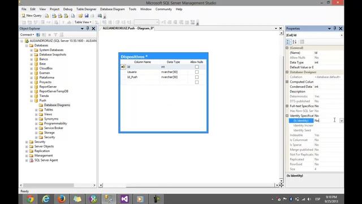362x204 pixels.
Task: Open Internet Explorer from the taskbar
Action: pyautogui.click(x=46, y=199)
